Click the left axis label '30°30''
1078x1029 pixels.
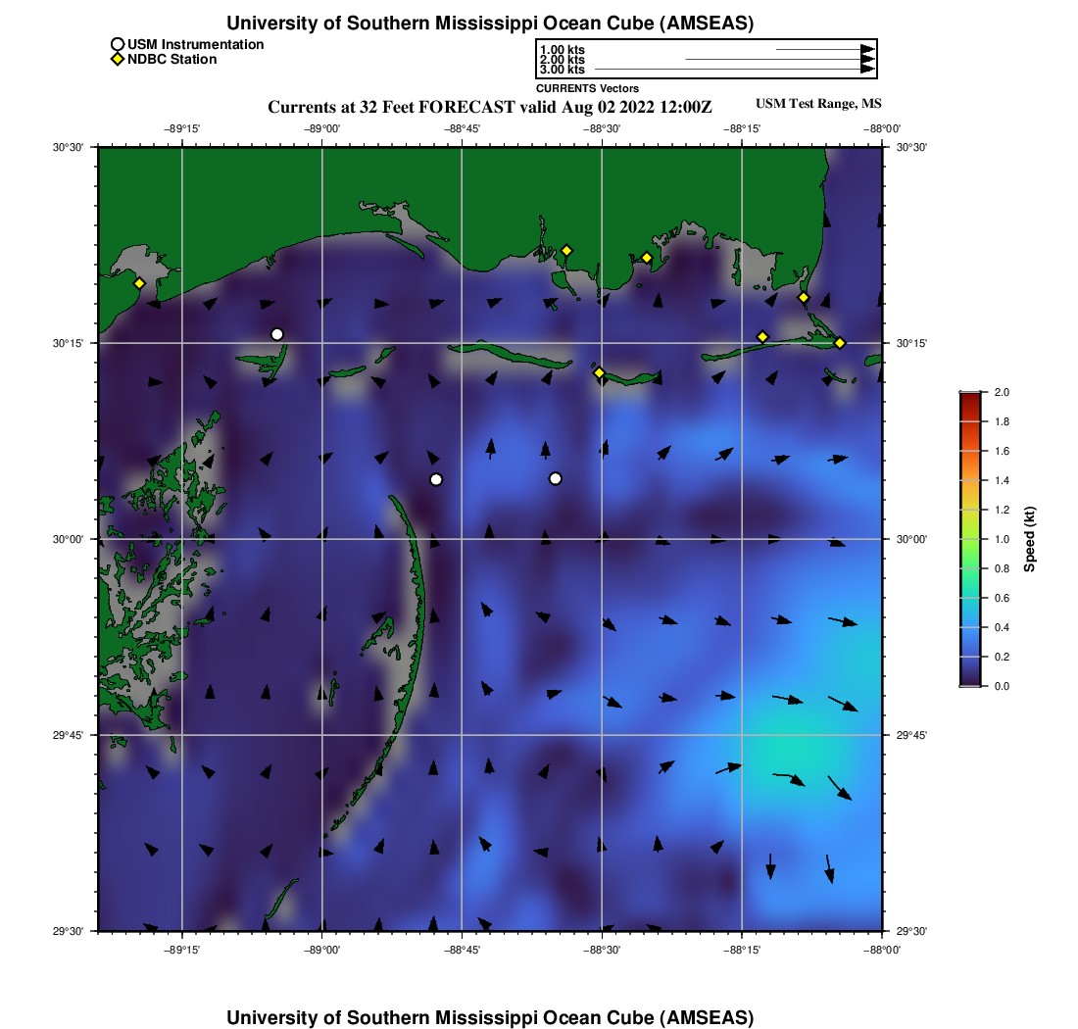pyautogui.click(x=68, y=148)
